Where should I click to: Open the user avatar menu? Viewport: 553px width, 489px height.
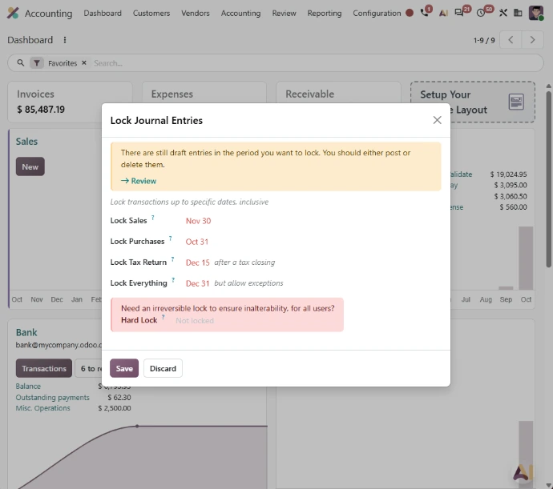tap(535, 13)
